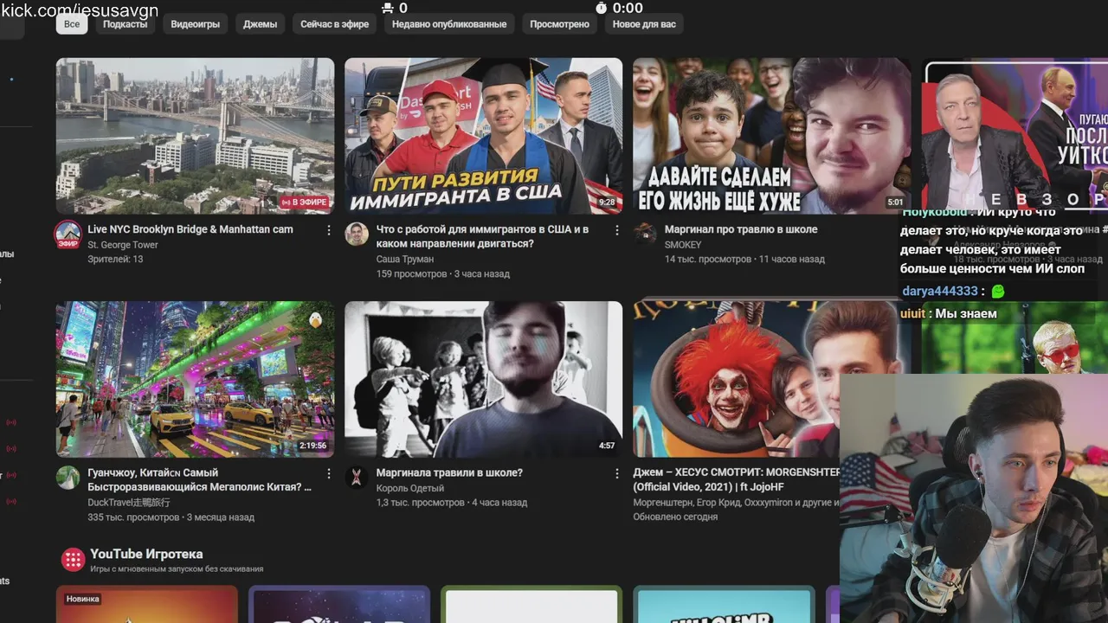Viewport: 1108px width, 623px height.
Task: Click the '159 просмотров • 3 часа назад' text
Action: pyautogui.click(x=443, y=273)
